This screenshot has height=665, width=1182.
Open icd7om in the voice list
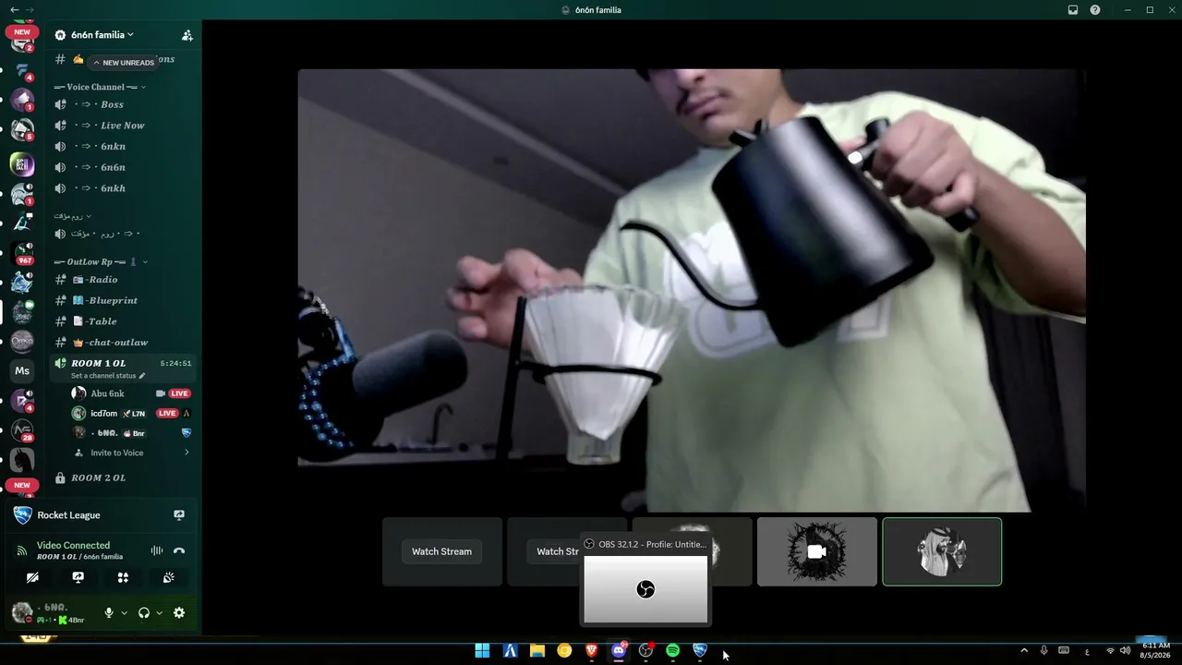[132, 413]
